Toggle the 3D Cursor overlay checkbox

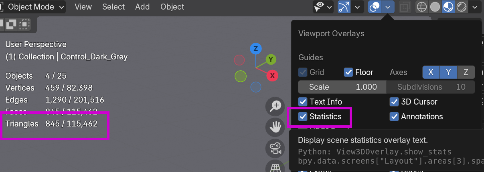(x=394, y=102)
